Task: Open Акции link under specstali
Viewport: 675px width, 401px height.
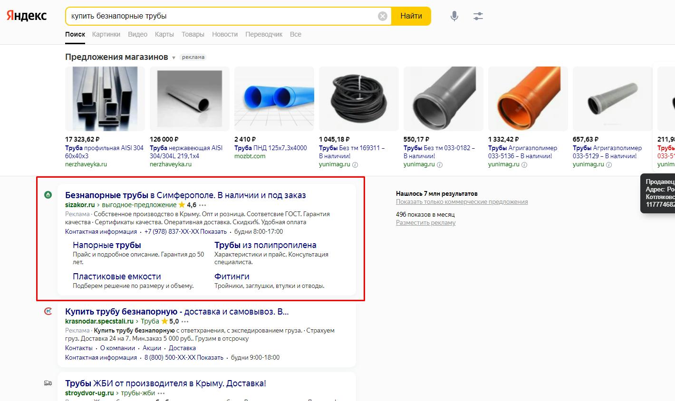Action: (152, 348)
